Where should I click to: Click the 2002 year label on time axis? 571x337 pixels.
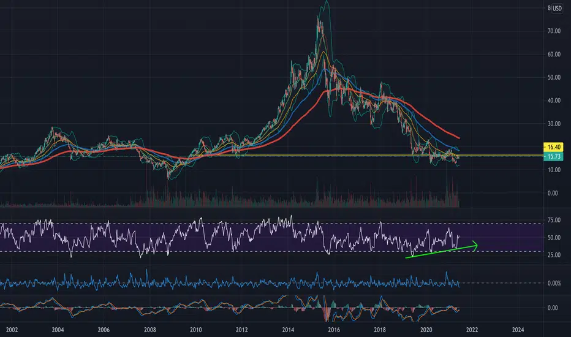pos(12,330)
